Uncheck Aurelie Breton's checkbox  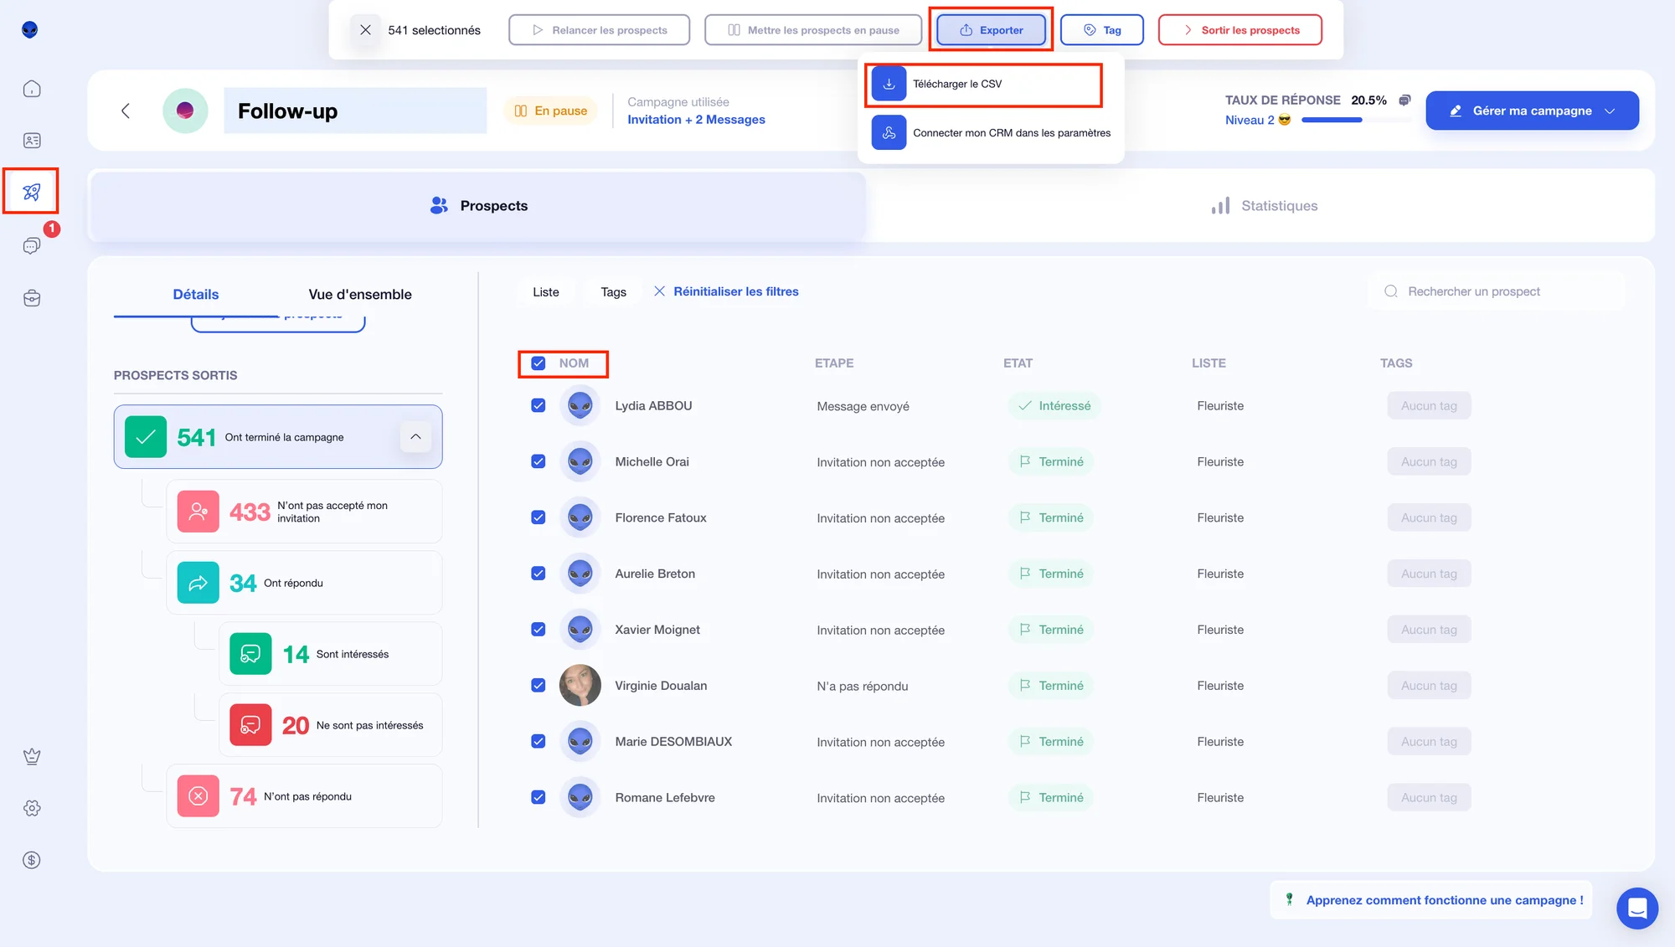pos(539,574)
